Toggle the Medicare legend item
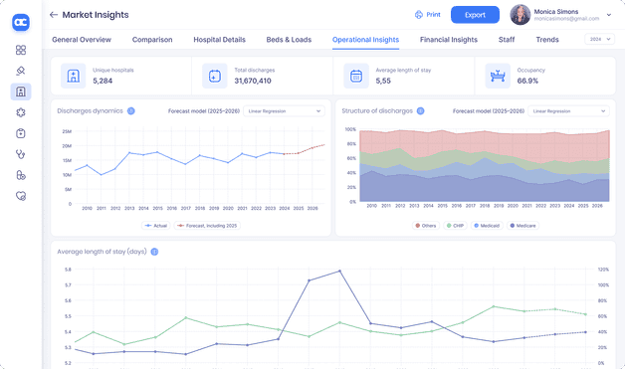 (x=522, y=226)
